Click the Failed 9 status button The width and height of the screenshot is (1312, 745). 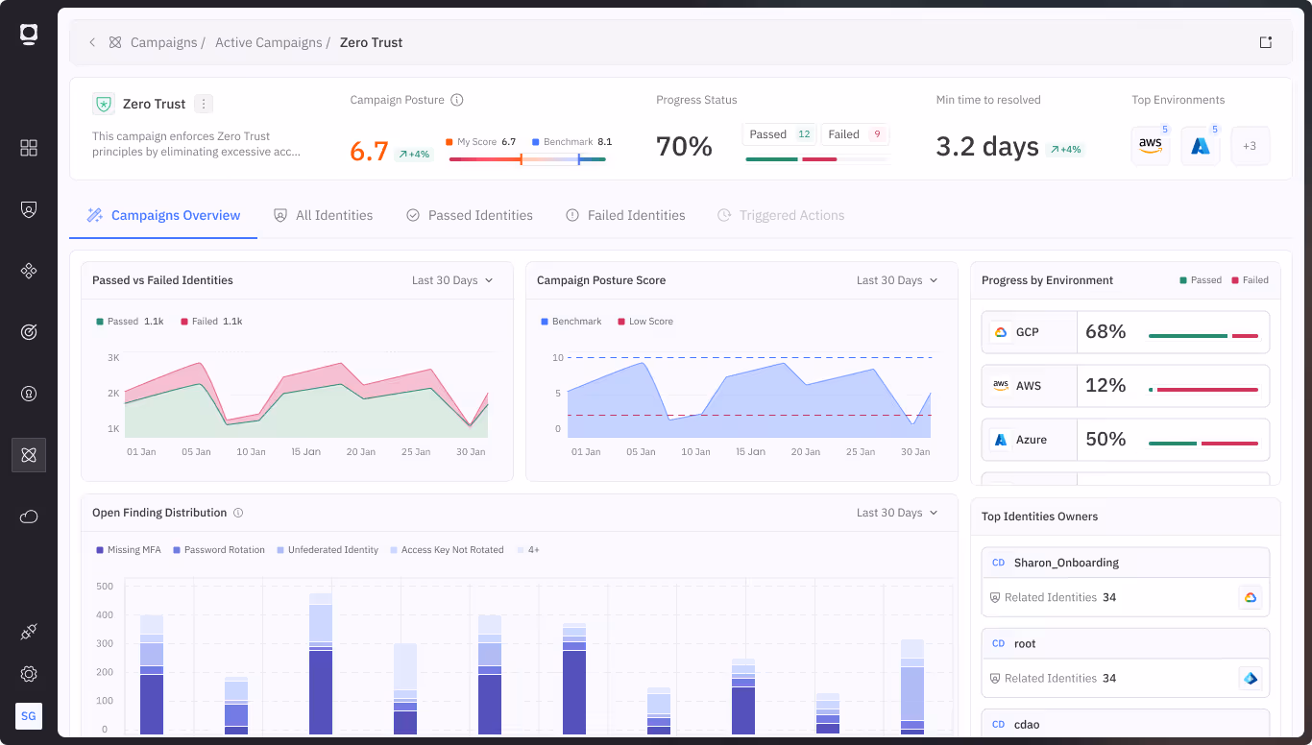[855, 134]
